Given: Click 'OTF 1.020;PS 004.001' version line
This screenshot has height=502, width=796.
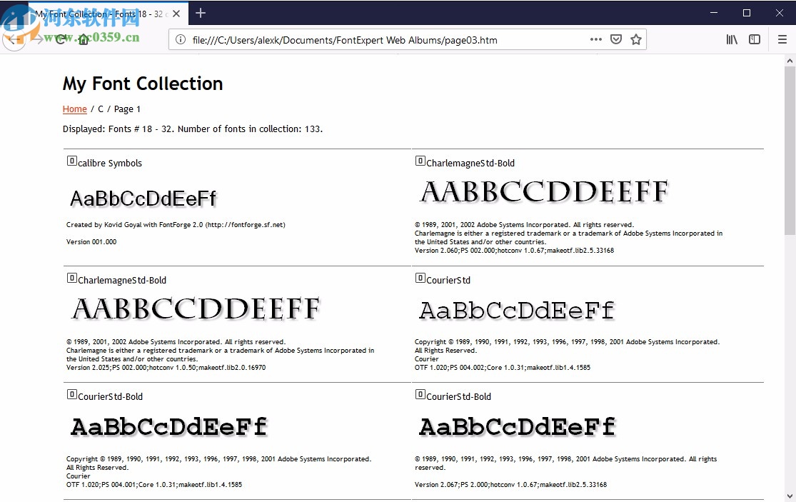Looking at the screenshot, I should coord(154,485).
